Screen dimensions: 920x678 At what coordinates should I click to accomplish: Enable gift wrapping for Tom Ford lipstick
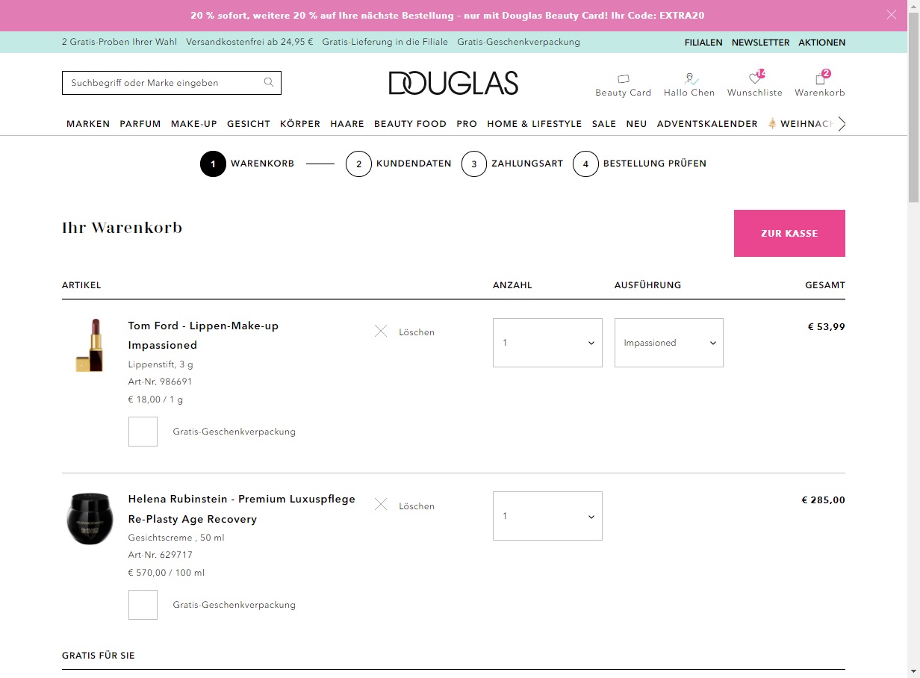coord(143,432)
